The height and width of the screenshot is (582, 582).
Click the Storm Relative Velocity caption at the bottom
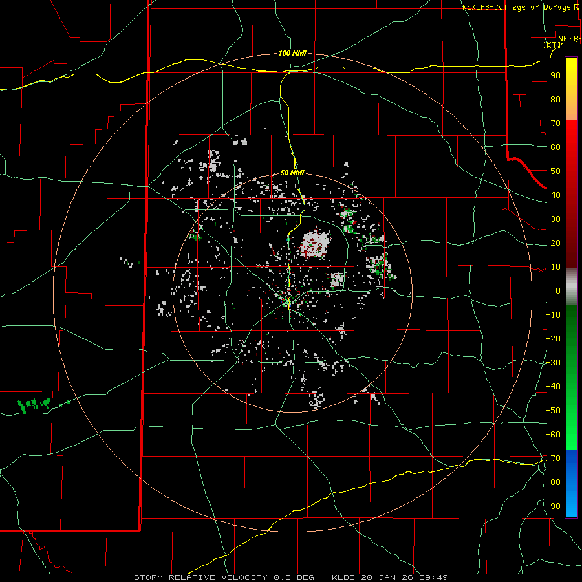click(x=291, y=577)
